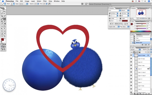
Task: Click the Character panel text color swatch
Action: tap(125, 21)
